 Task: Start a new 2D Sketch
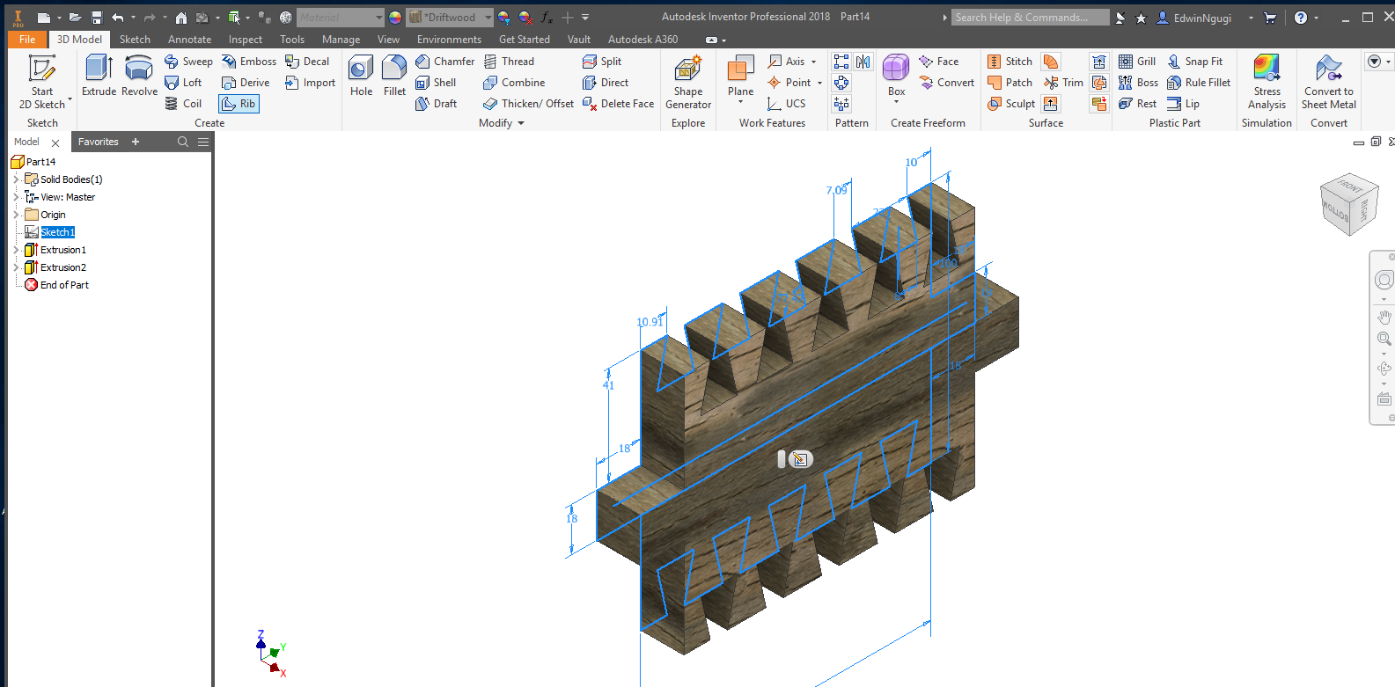tap(42, 82)
